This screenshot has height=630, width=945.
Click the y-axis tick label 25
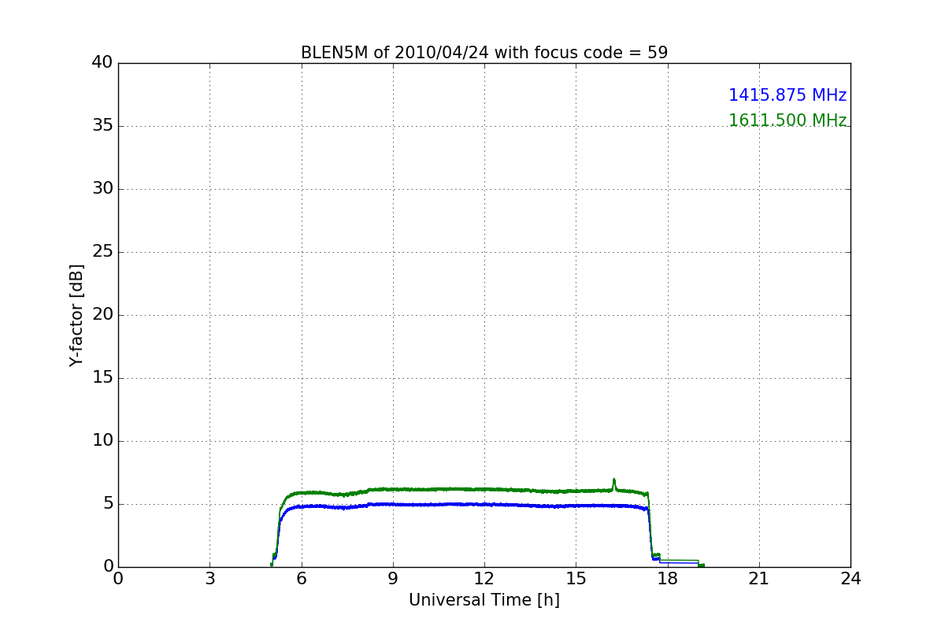pyautogui.click(x=102, y=252)
